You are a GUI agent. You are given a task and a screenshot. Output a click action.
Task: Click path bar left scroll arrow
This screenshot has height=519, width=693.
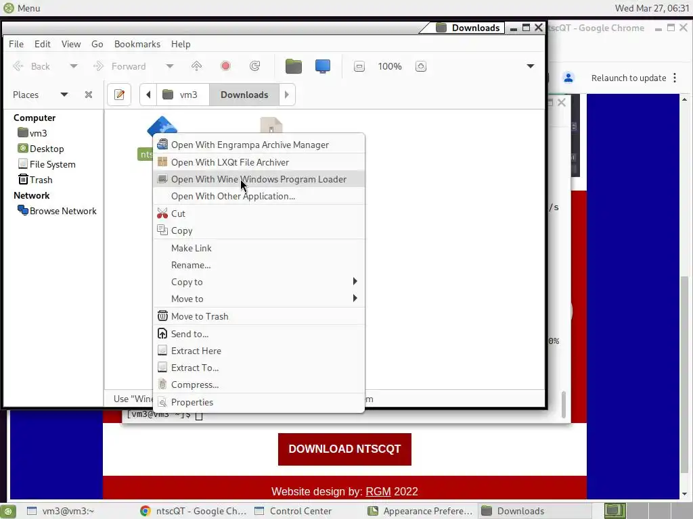[148, 95]
